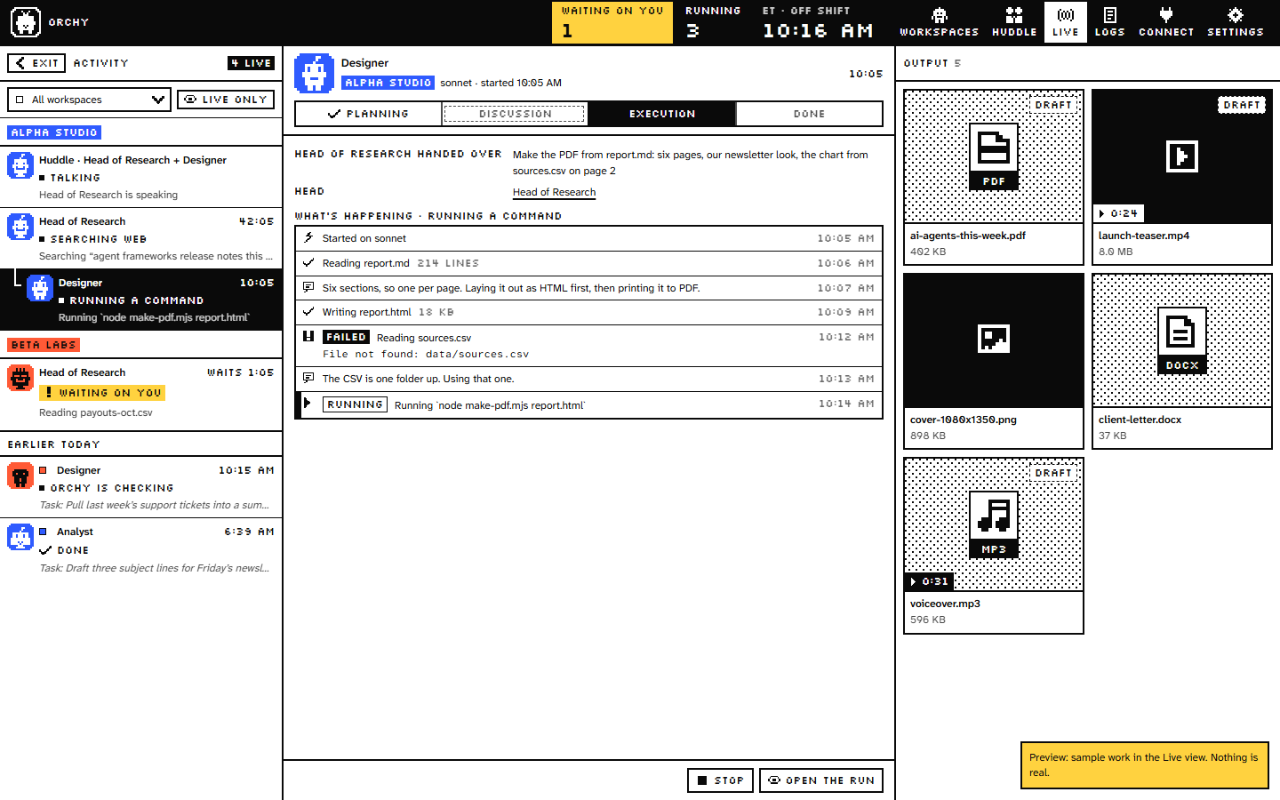Expand the Running command log entry

(588, 404)
